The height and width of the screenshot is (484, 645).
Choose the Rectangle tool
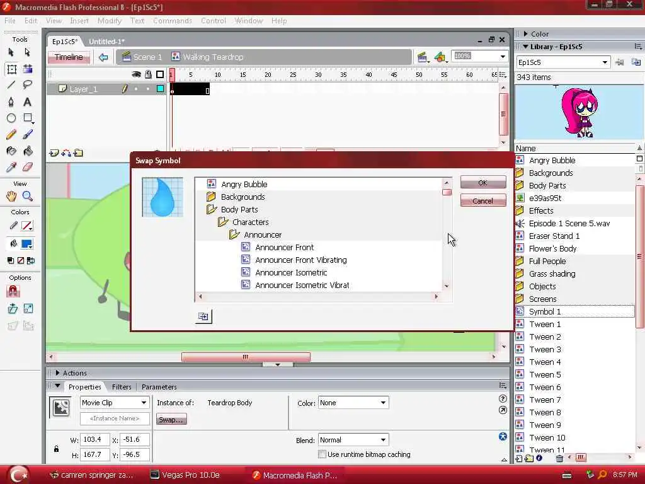(28, 118)
